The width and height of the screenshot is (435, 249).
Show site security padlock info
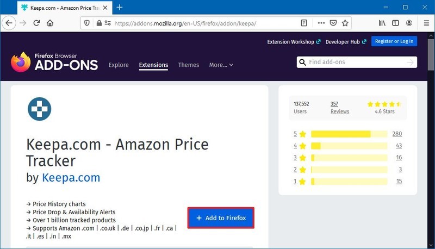click(x=99, y=23)
